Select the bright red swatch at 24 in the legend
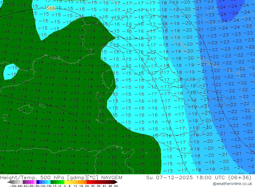 [x=88, y=182]
